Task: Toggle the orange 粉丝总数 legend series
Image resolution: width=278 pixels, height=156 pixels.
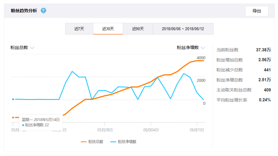Action: 92,142
